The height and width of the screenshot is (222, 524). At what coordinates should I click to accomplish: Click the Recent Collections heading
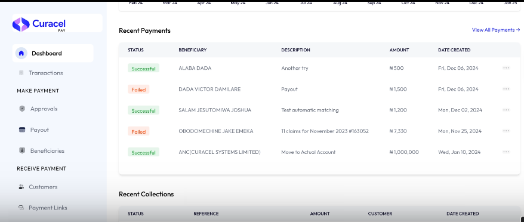click(x=146, y=195)
